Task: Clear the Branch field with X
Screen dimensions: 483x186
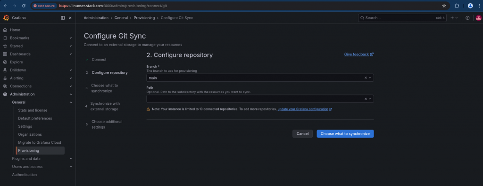Action: click(x=366, y=78)
